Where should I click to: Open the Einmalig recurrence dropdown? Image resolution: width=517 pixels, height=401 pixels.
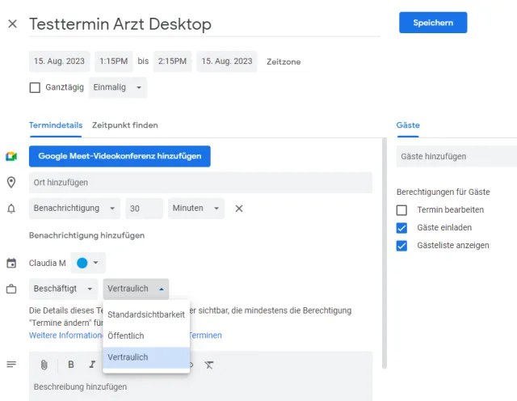[118, 87]
